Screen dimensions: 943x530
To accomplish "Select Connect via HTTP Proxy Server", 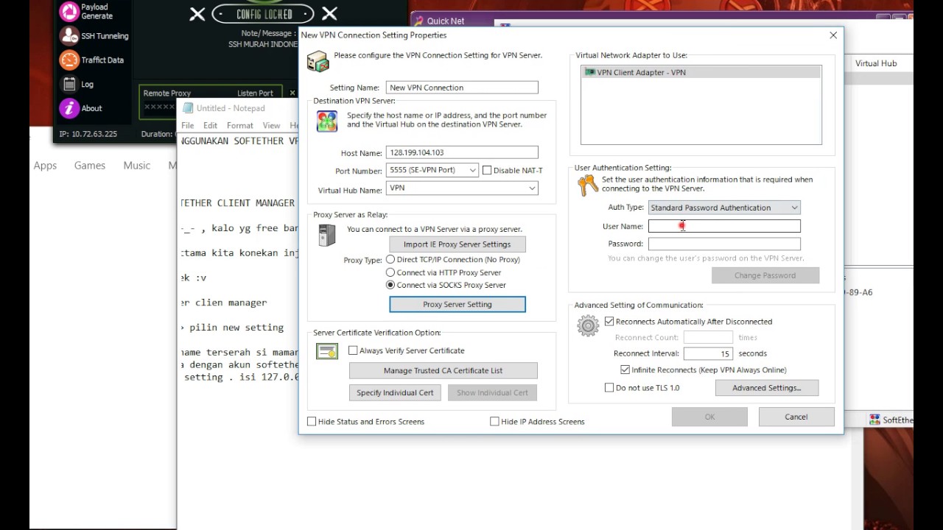I will tap(390, 272).
